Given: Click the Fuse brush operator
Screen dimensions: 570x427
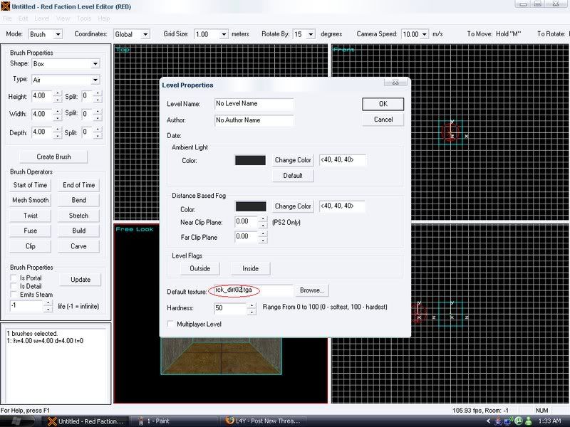Looking at the screenshot, I should [30, 231].
